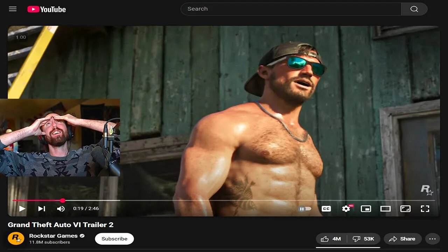
Task: Share the video
Action: 402,239
